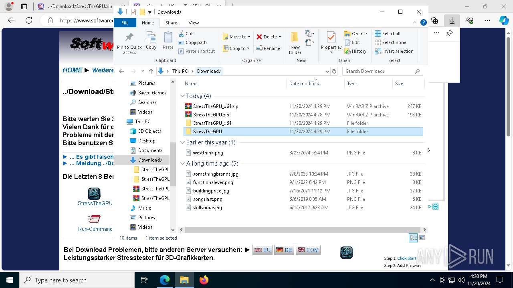This screenshot has height=288, width=513.
Task: Click Select all
Action: pyautogui.click(x=388, y=34)
